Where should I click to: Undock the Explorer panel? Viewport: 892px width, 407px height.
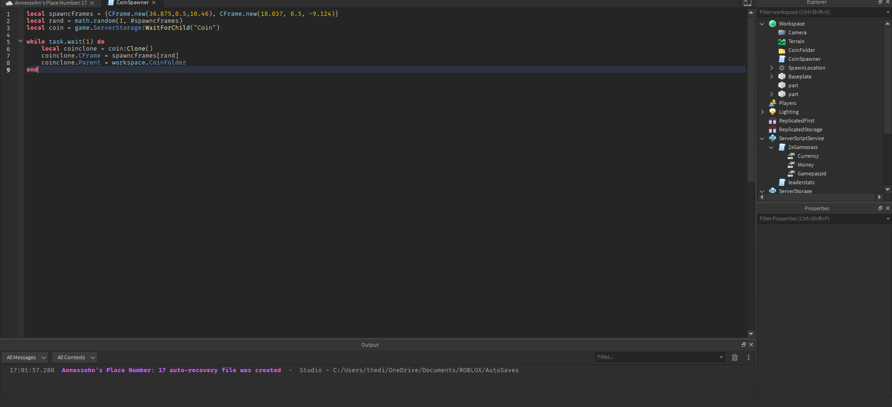[880, 2]
